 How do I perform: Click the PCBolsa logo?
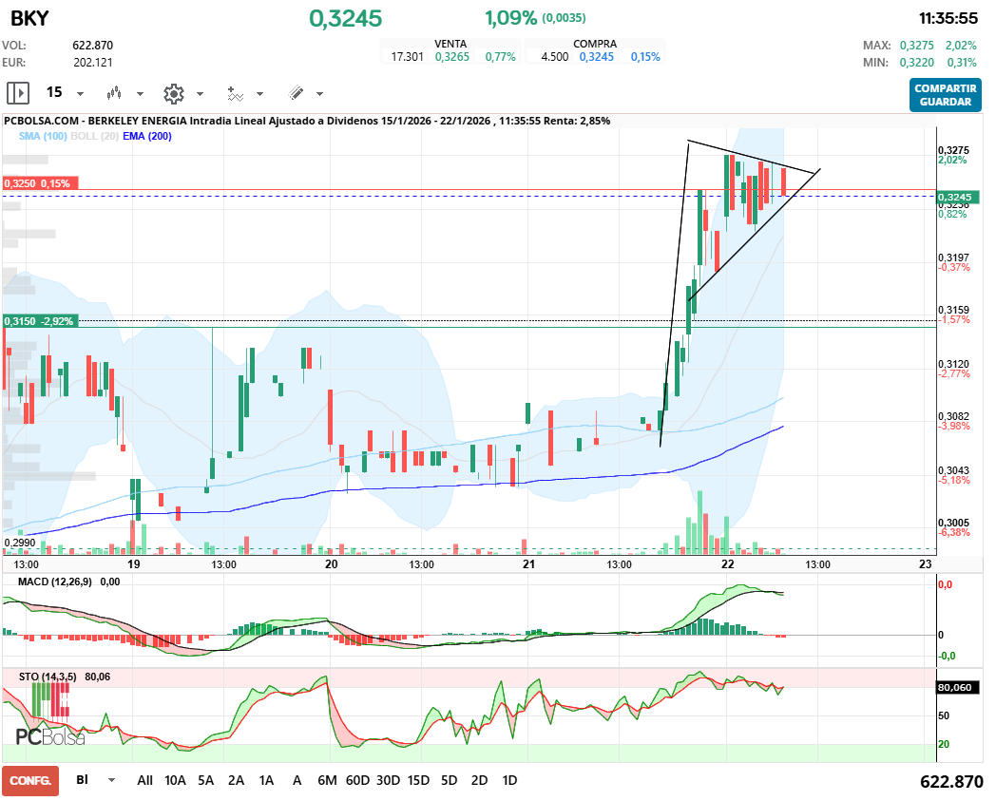click(x=50, y=736)
